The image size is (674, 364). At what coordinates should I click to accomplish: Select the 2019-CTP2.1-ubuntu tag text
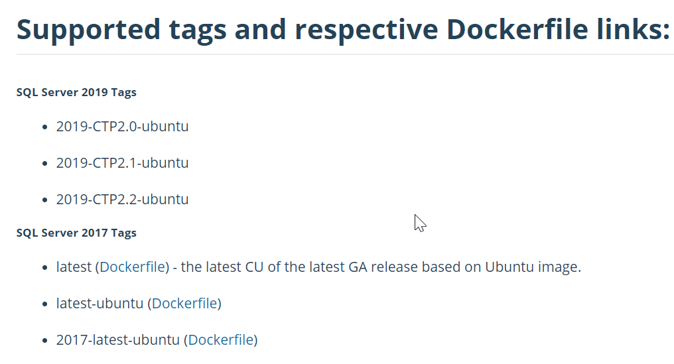click(x=122, y=163)
